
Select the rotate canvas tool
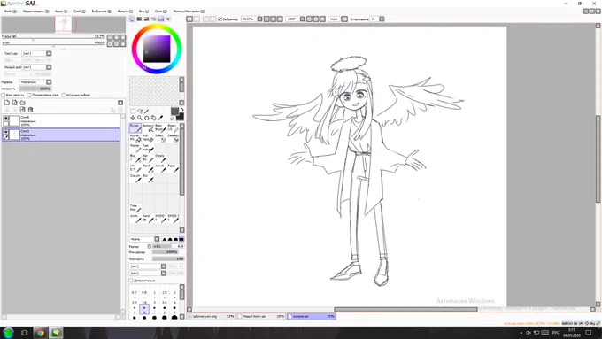(147, 118)
